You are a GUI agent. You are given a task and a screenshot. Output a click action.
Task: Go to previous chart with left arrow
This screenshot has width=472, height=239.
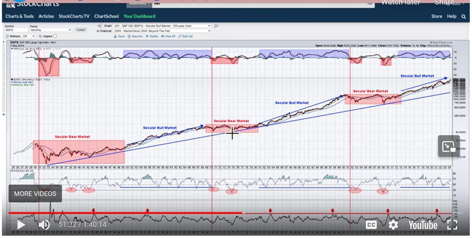tap(99, 26)
